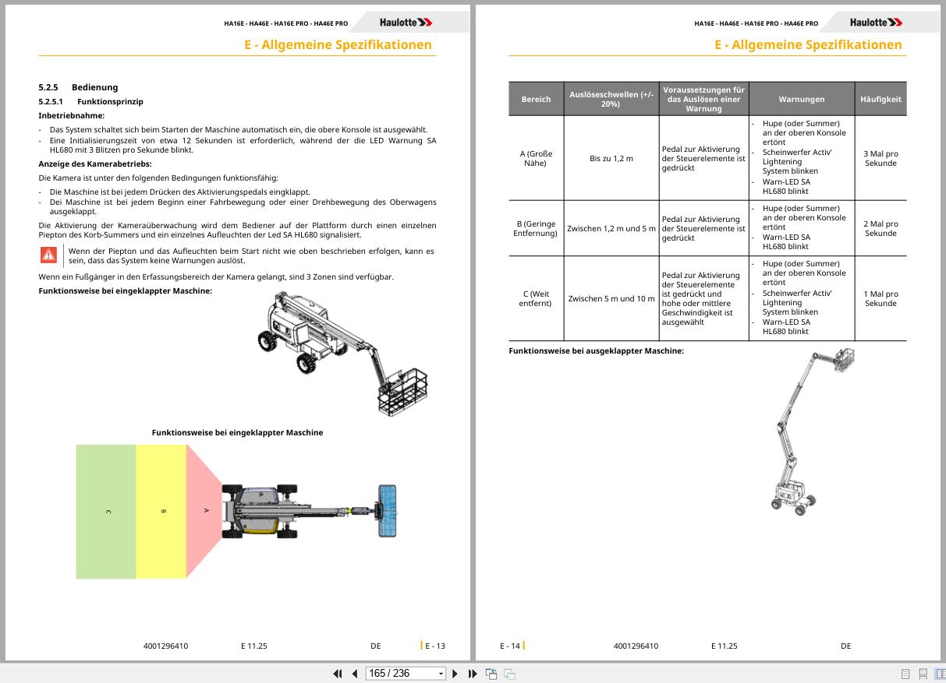Viewport: 946px width, 683px height.
Task: Click green zone C in diagram
Action: [106, 512]
